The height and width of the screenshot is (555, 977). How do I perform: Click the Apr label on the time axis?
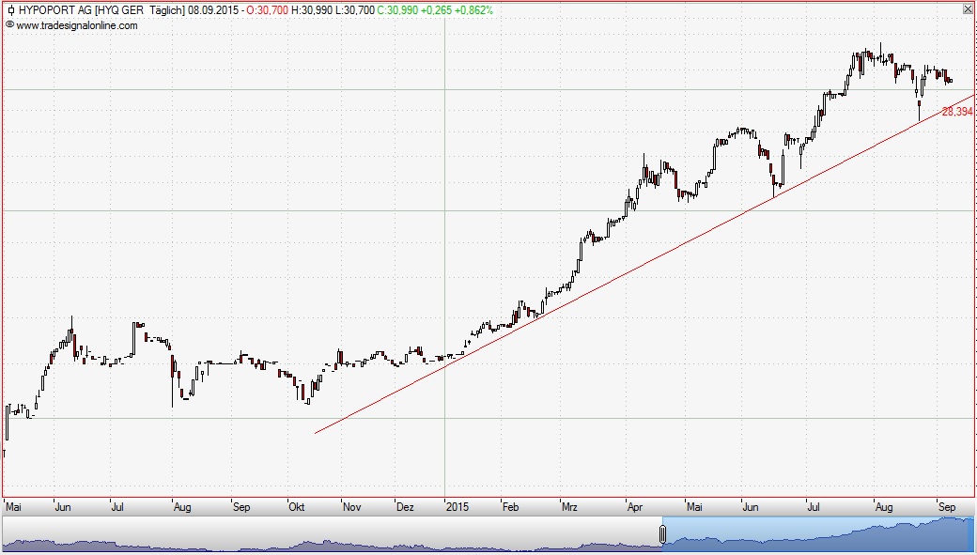coord(635,507)
